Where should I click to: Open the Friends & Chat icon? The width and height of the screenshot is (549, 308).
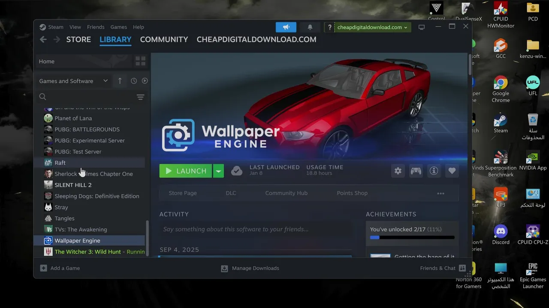click(462, 268)
